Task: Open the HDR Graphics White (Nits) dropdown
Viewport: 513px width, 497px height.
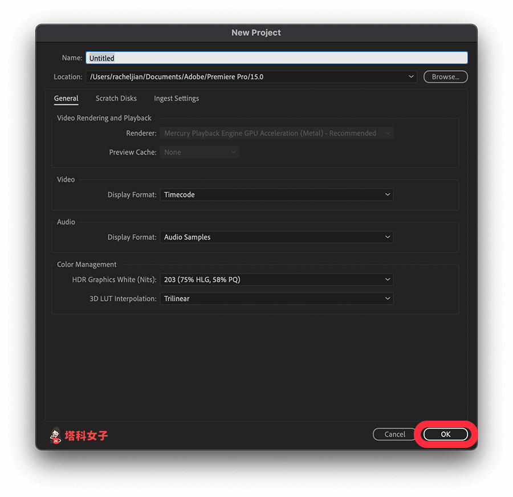Action: [x=276, y=279]
